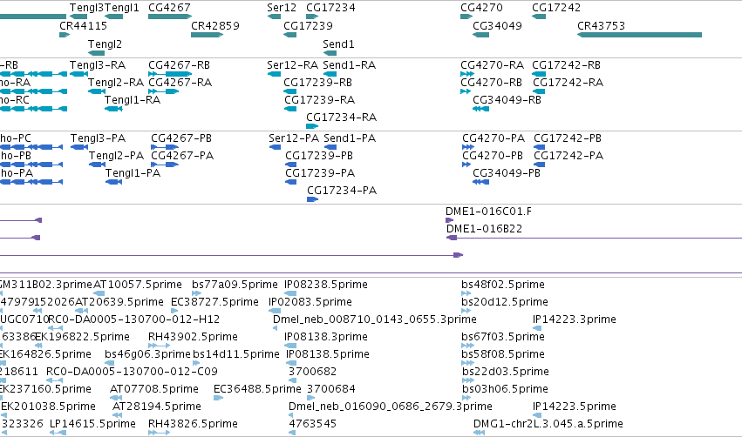Select the CG17234 gene label
The height and width of the screenshot is (437, 742).
click(x=330, y=8)
